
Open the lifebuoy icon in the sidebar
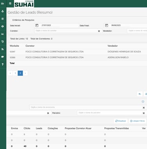point(2,26)
